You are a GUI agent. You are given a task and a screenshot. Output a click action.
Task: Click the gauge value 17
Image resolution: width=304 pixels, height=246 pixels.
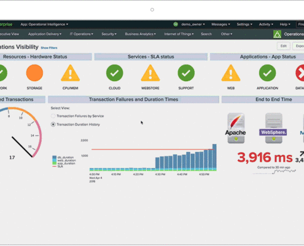12,157
